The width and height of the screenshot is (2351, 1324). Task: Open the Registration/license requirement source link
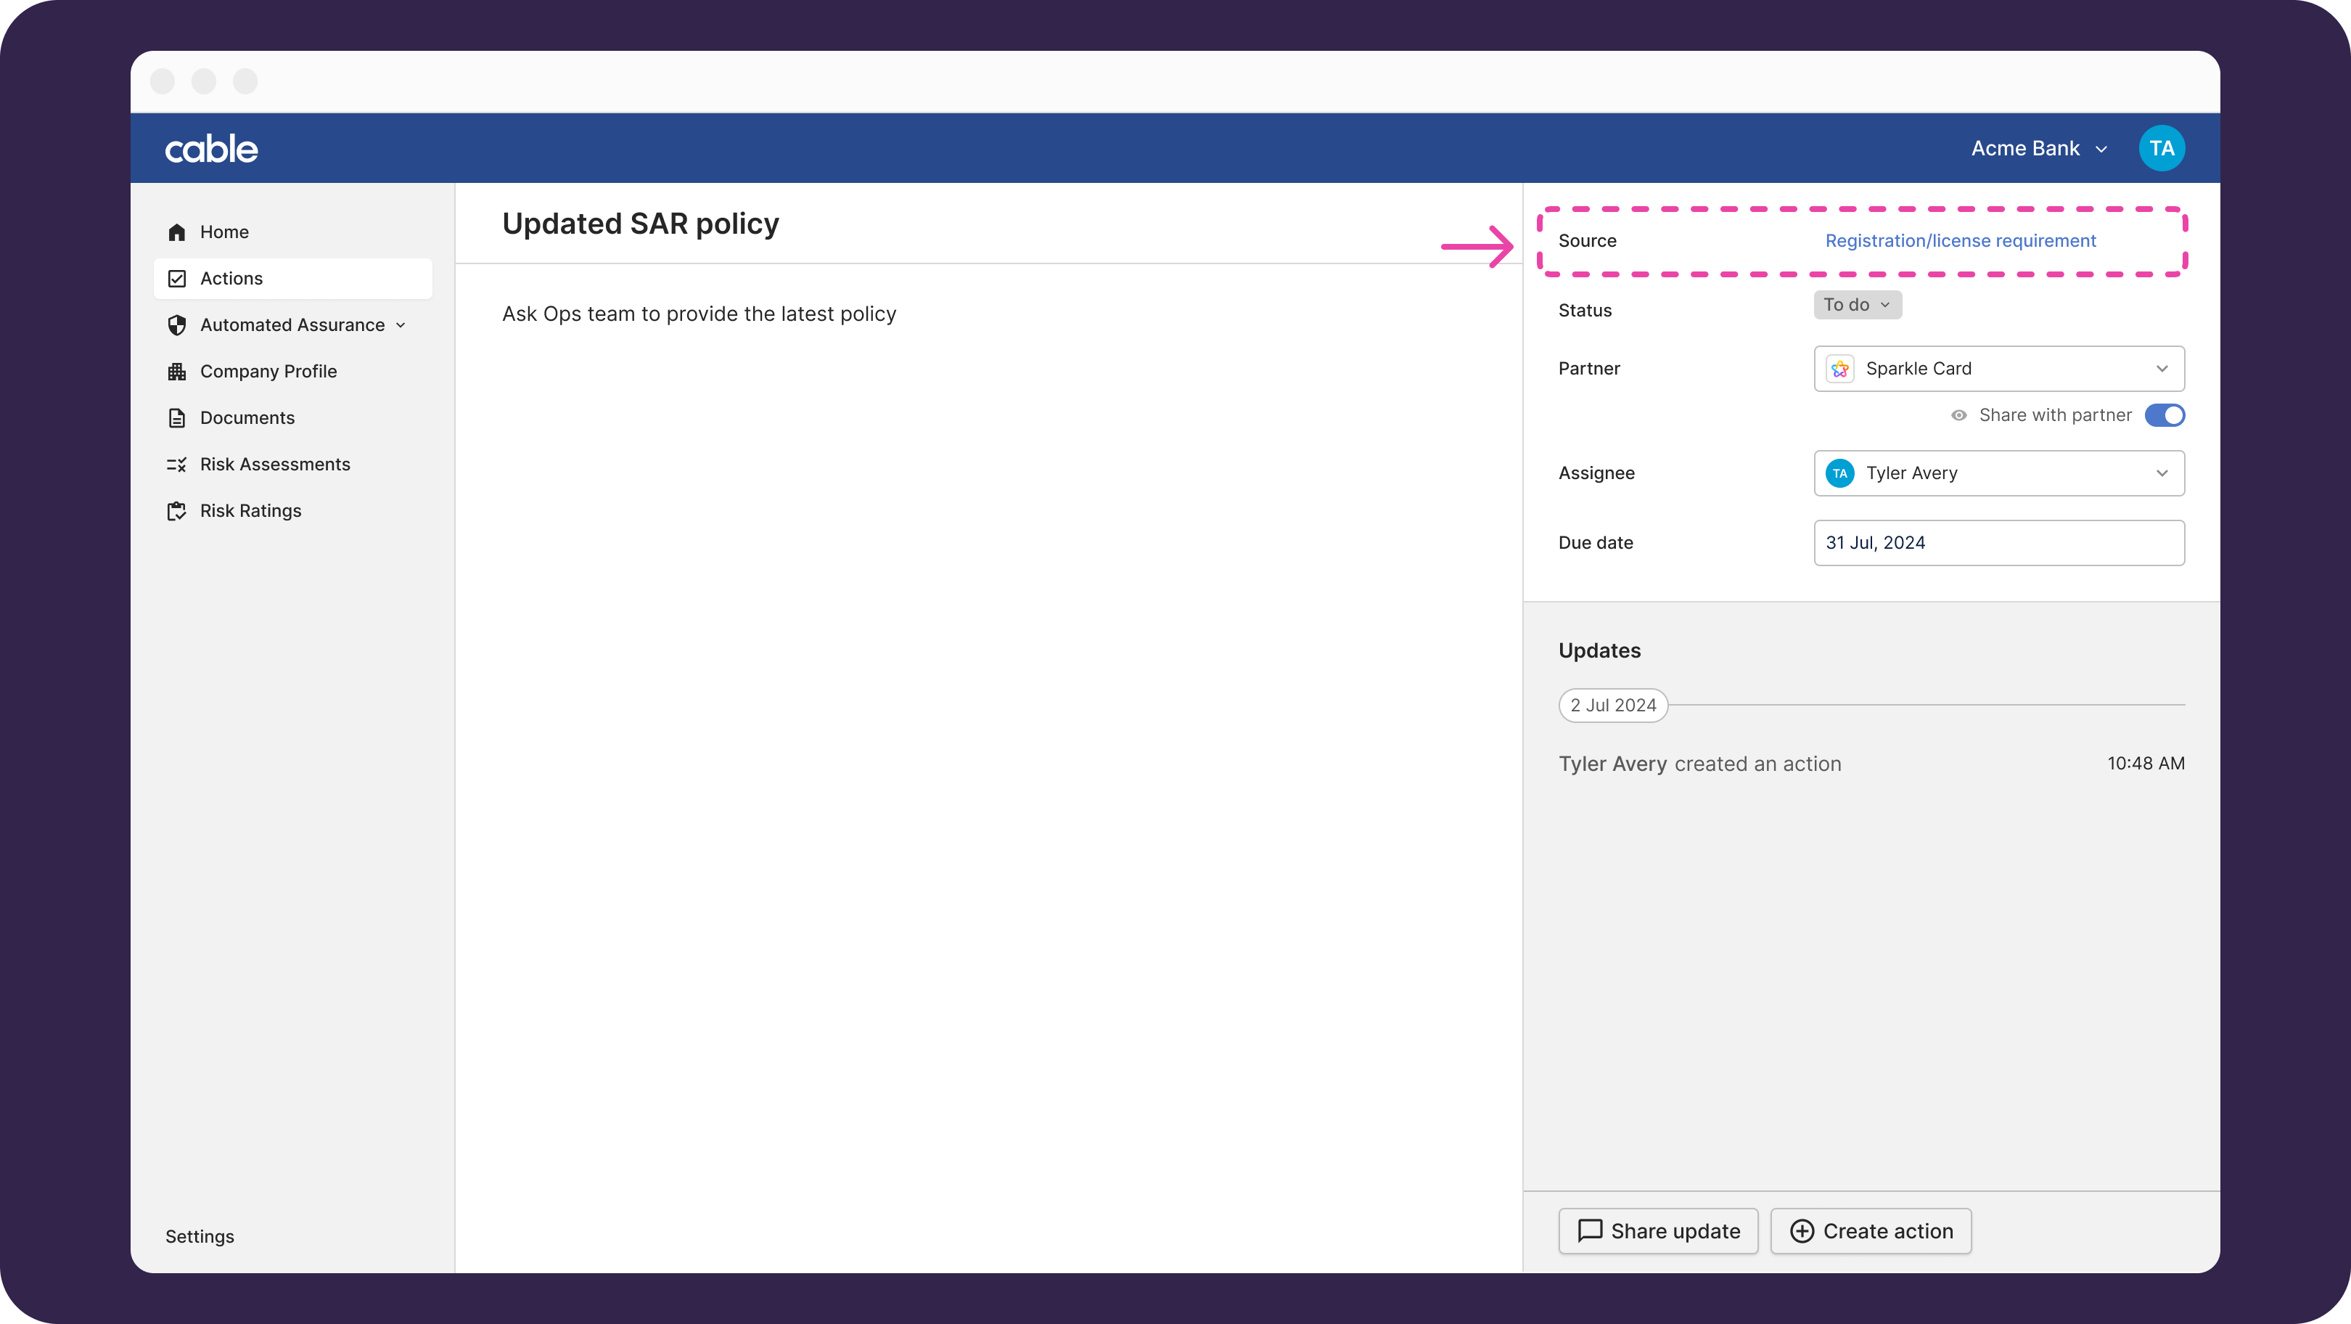[1961, 241]
